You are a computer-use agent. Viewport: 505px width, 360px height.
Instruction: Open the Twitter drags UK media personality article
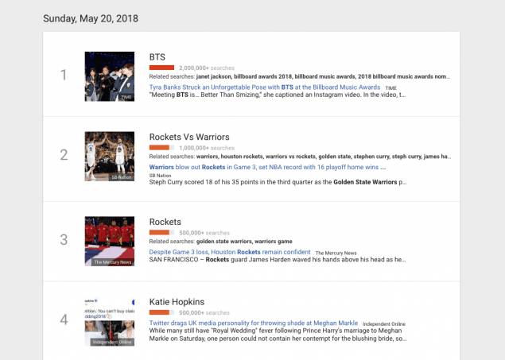pyautogui.click(x=254, y=323)
